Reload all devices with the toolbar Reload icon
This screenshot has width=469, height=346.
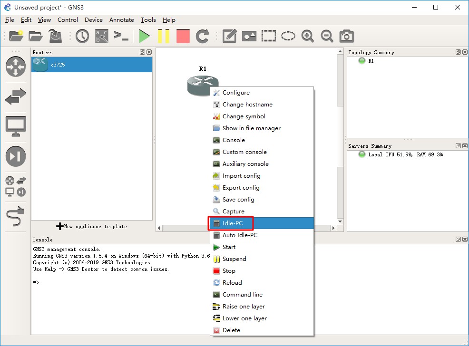(x=203, y=36)
